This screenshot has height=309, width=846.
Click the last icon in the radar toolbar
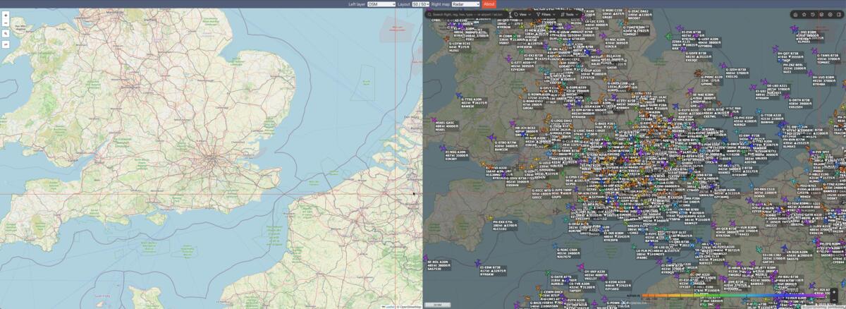[x=839, y=14]
